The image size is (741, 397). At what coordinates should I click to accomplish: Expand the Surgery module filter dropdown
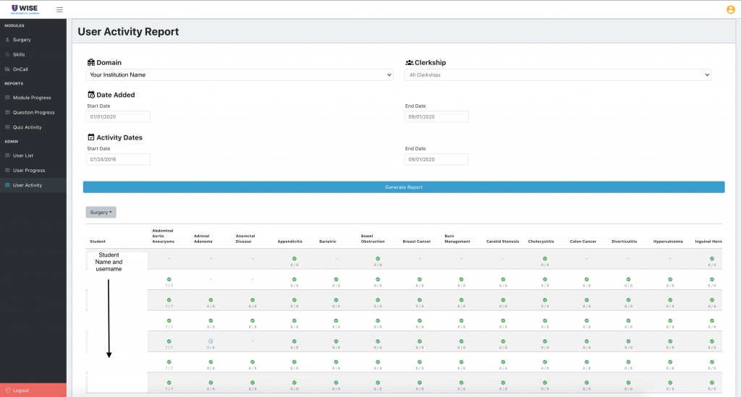101,213
